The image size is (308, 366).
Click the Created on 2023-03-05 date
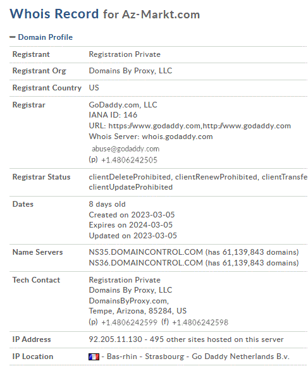tap(132, 215)
